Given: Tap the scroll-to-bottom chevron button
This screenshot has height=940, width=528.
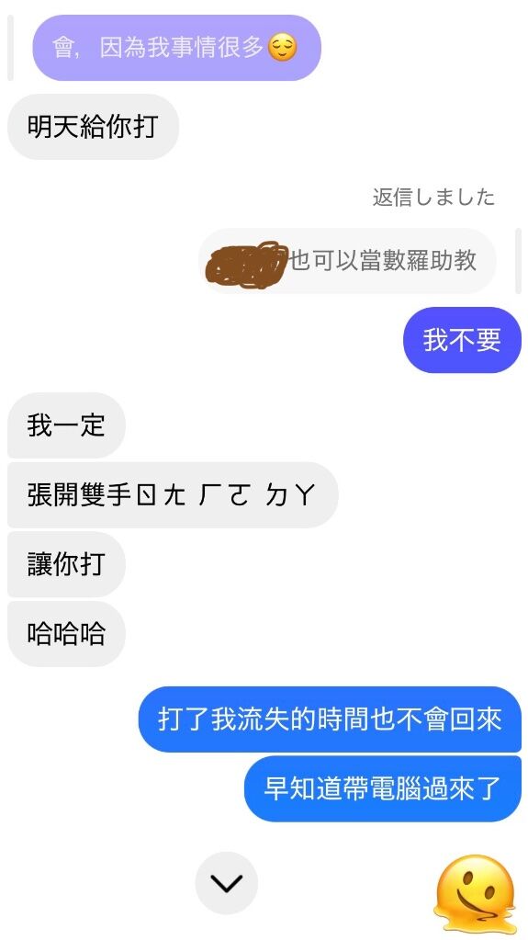Looking at the screenshot, I should [227, 883].
